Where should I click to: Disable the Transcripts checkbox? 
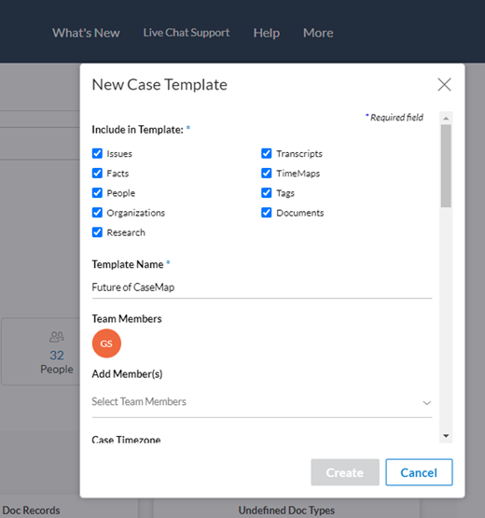pos(267,153)
